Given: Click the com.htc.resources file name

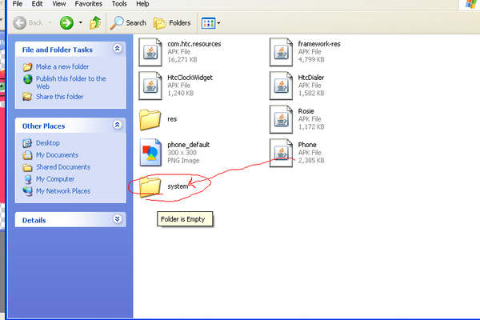Looking at the screenshot, I should click(x=194, y=44).
